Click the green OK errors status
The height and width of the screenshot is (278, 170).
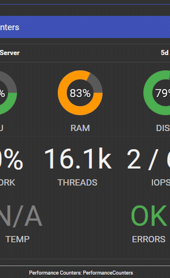tap(149, 216)
